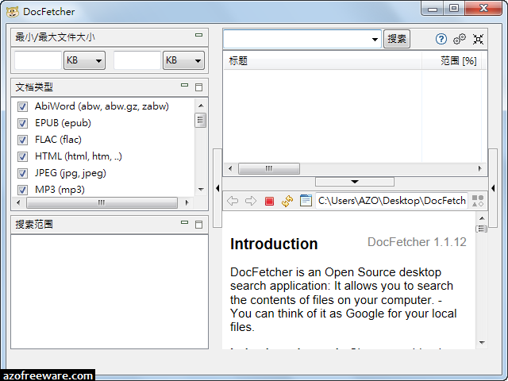
Task: Click 搜索范围 panel title
Action: (x=34, y=224)
